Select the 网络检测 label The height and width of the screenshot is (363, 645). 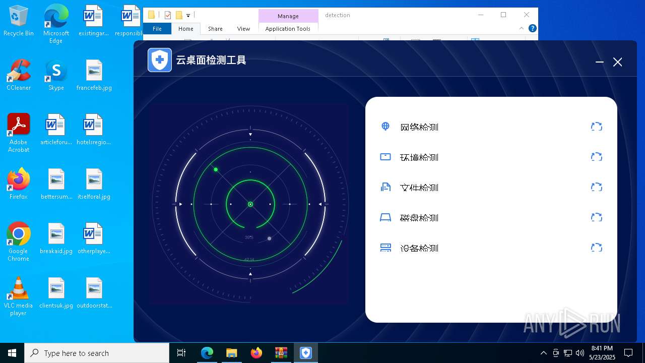[419, 127]
